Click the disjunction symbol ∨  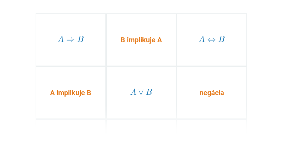click(x=141, y=92)
